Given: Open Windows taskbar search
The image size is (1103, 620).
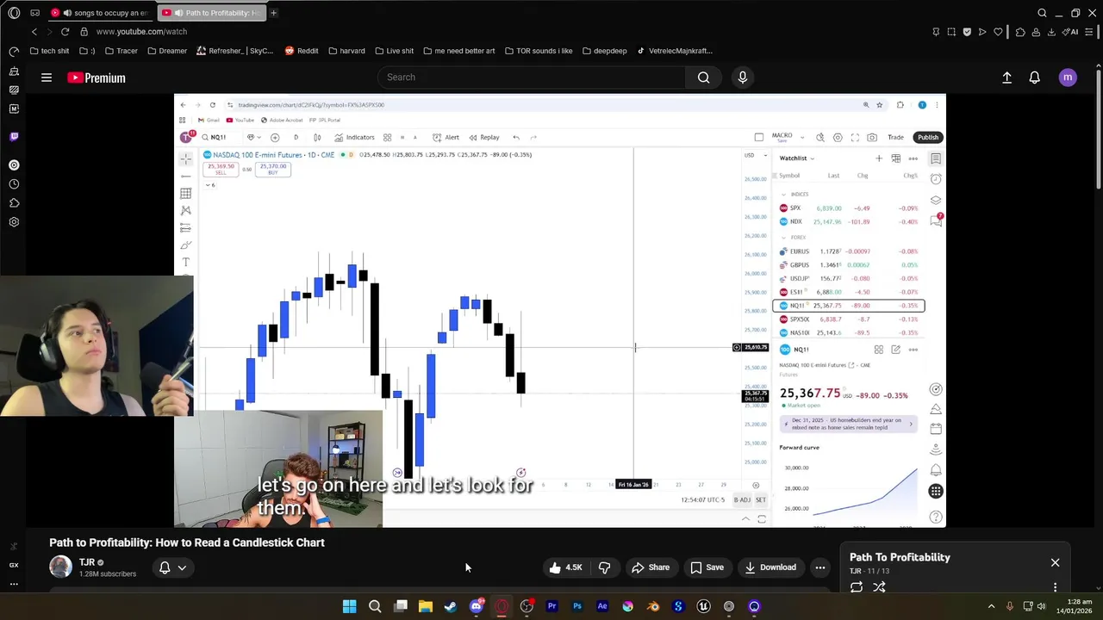Looking at the screenshot, I should pos(375,606).
